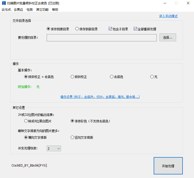Expand the 并发处理张数 dropdown

[x=54, y=148]
